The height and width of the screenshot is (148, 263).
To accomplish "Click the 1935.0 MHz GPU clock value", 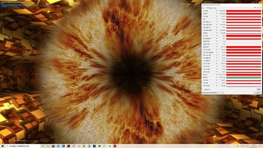I will pyautogui.click(x=222, y=11).
